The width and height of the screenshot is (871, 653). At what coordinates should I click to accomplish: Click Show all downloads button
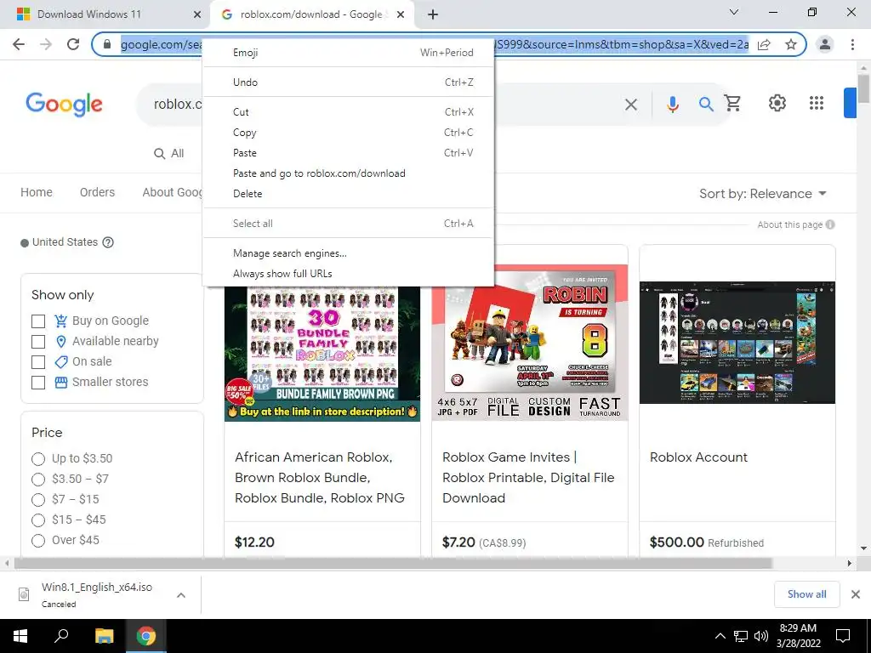(806, 594)
